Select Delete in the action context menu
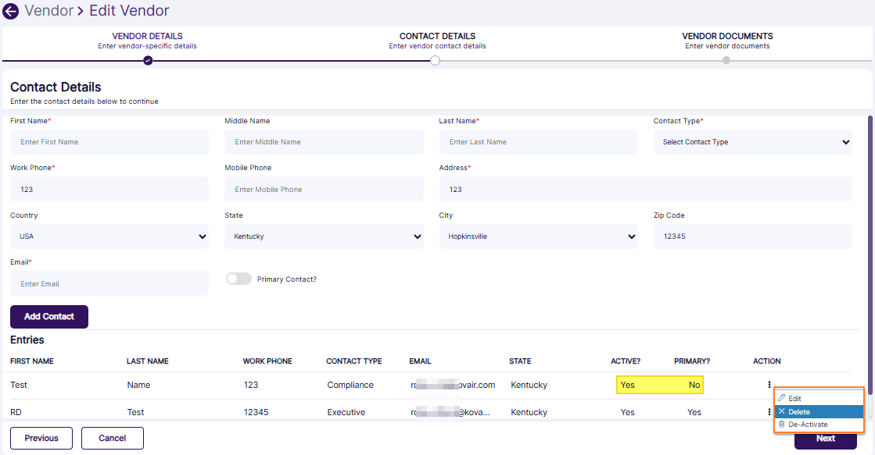 [x=799, y=411]
